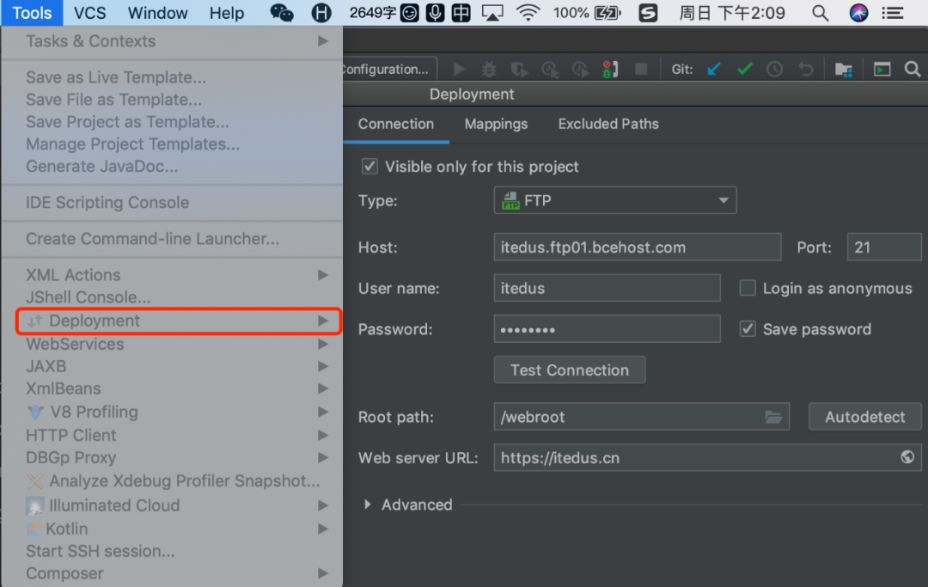Switch to the Mappings tab
Viewport: 928px width, 587px height.
tap(496, 124)
